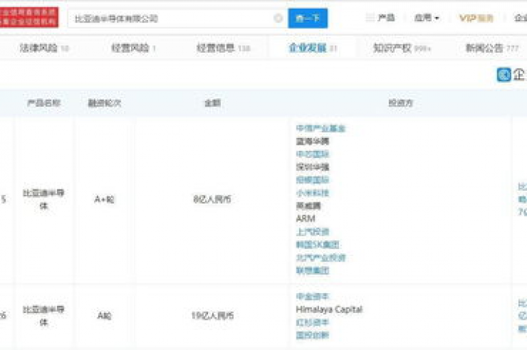Viewport: 527px width, 350px height.
Task: Click the investor text 深圳华强
Action: [313, 167]
